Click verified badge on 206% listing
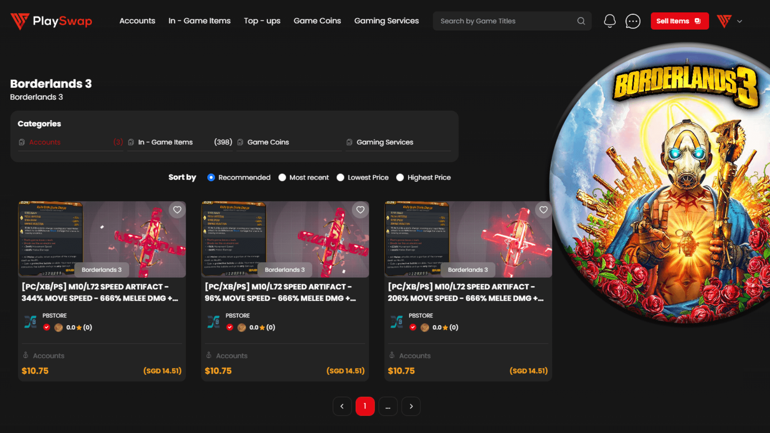The width and height of the screenshot is (770, 433). coord(413,327)
